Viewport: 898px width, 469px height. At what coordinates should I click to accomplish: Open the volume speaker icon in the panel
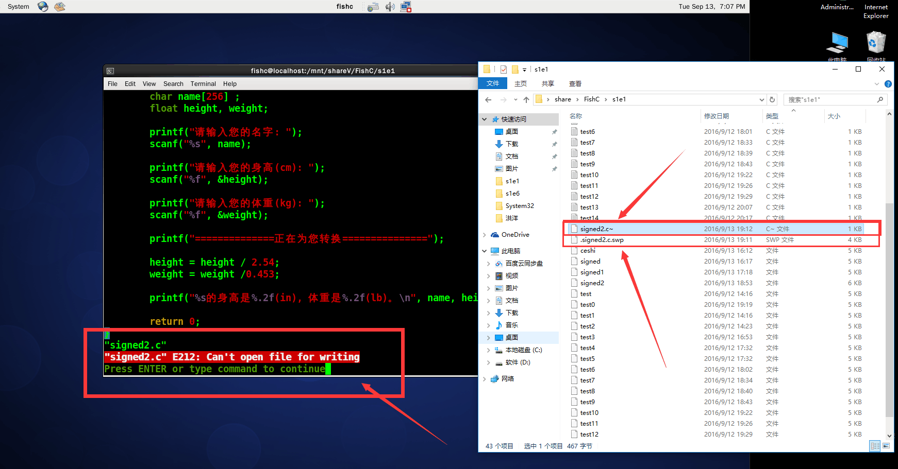click(x=390, y=7)
